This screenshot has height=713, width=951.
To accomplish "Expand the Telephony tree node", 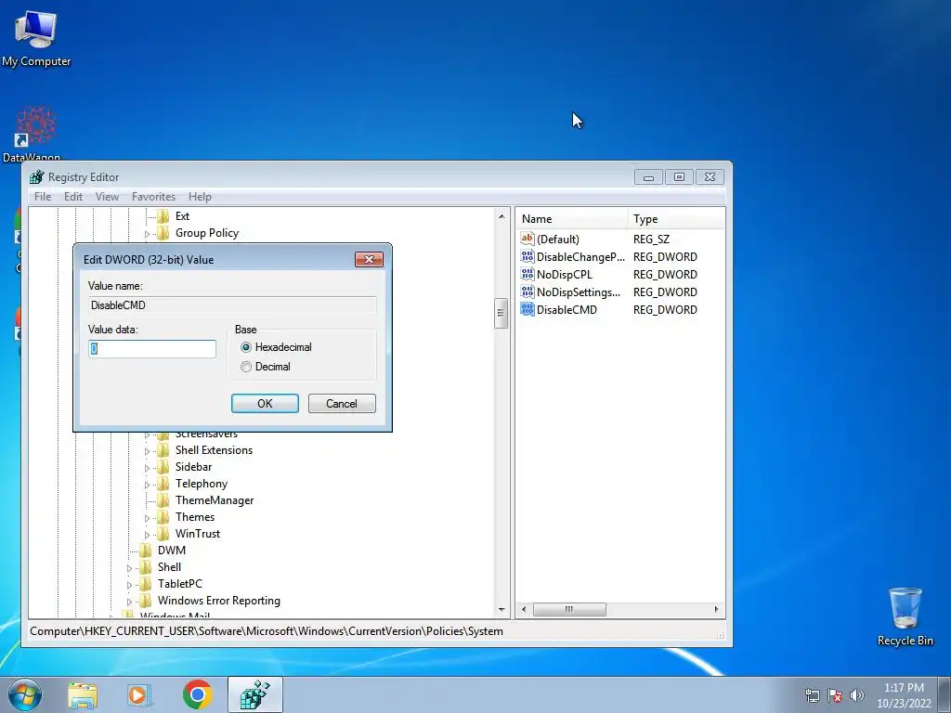I will pos(147,485).
